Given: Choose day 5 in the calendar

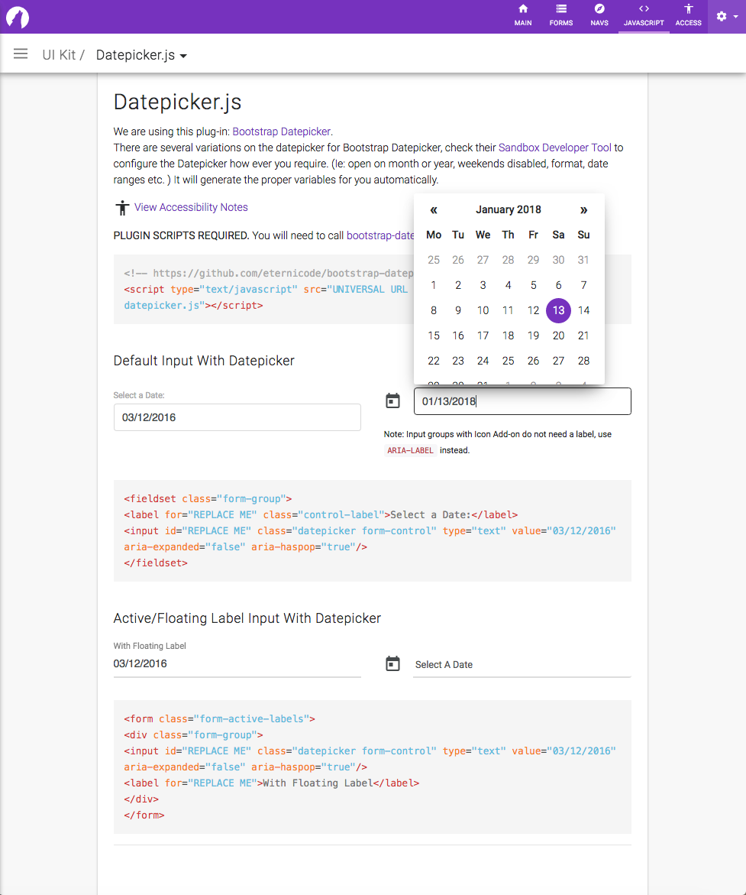Looking at the screenshot, I should 533,285.
